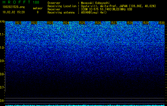Image resolution: width=167 pixels, height=106 pixels.
Task: Click the 1.0 frequency axis label
Action: click(x=2, y=48)
